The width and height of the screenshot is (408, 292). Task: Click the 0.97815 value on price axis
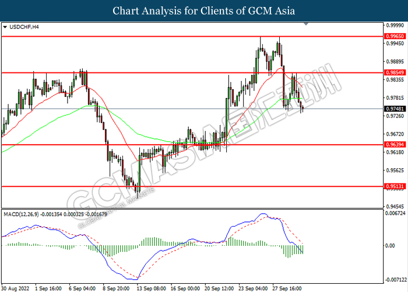[x=395, y=98]
